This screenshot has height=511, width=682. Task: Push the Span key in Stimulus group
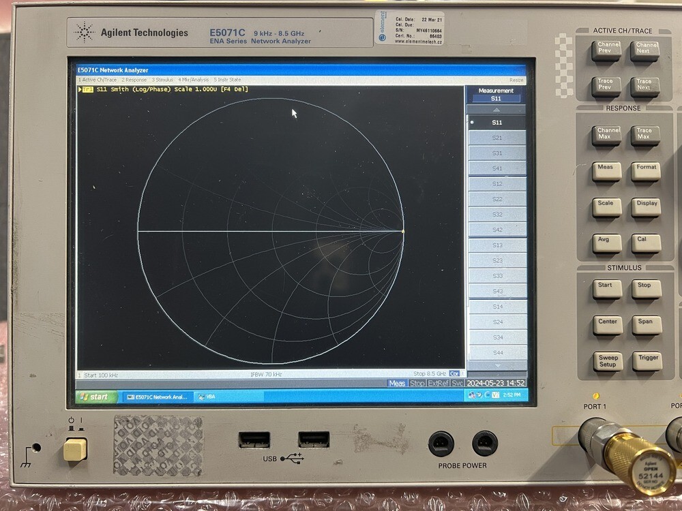coord(647,326)
